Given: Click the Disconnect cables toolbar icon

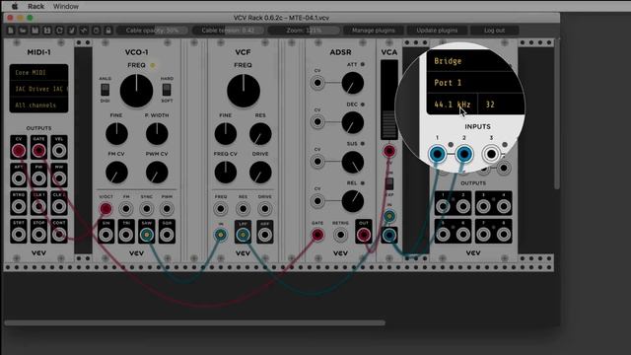Looking at the screenshot, I should [72, 31].
